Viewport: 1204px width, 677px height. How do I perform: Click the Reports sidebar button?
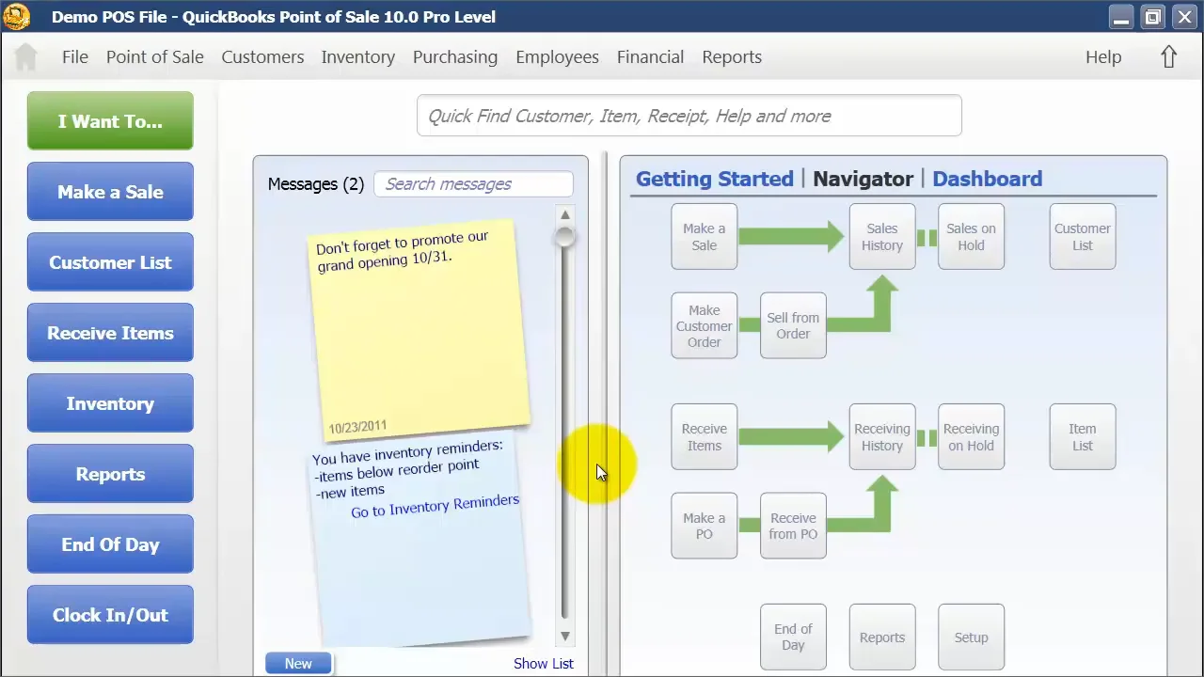tap(110, 474)
